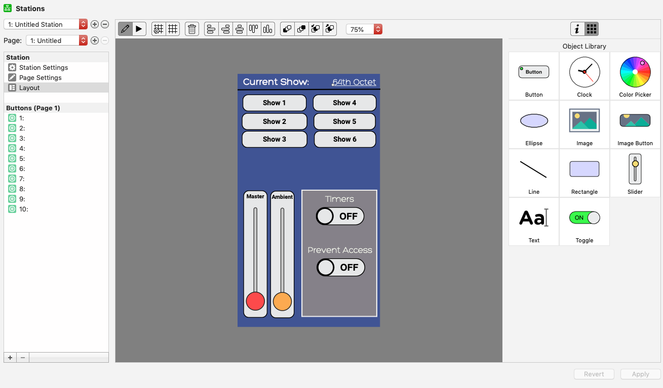Toggle the Timers switch
The image size is (663, 388).
[340, 217]
